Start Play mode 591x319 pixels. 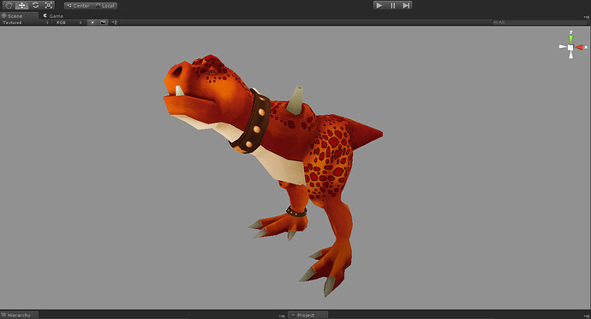pos(379,5)
